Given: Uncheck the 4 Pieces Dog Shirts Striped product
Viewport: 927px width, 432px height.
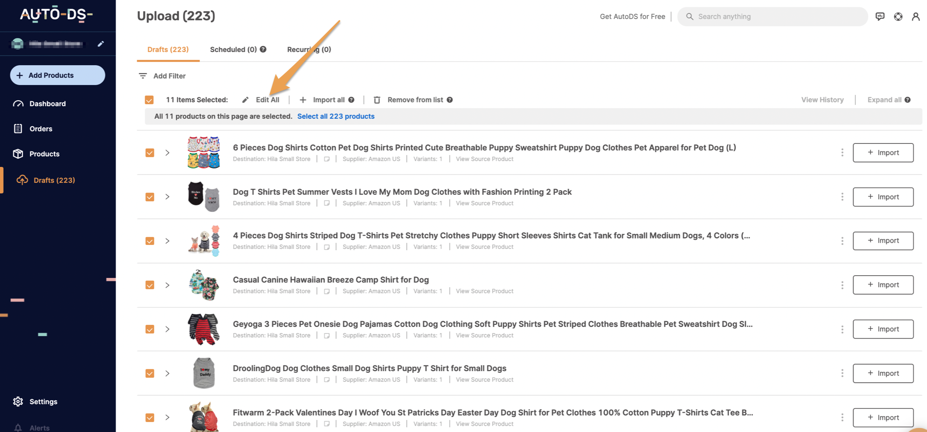Looking at the screenshot, I should click(150, 241).
